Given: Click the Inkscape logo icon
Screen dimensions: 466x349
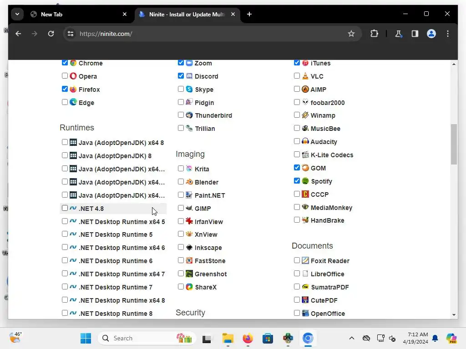Looking at the screenshot, I should (189, 247).
